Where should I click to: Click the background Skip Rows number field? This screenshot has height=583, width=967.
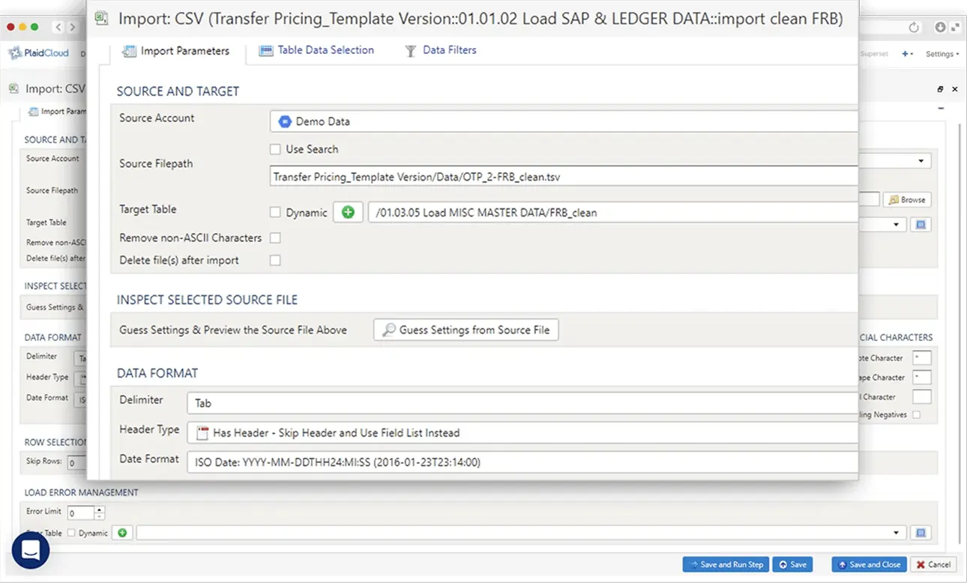77,462
